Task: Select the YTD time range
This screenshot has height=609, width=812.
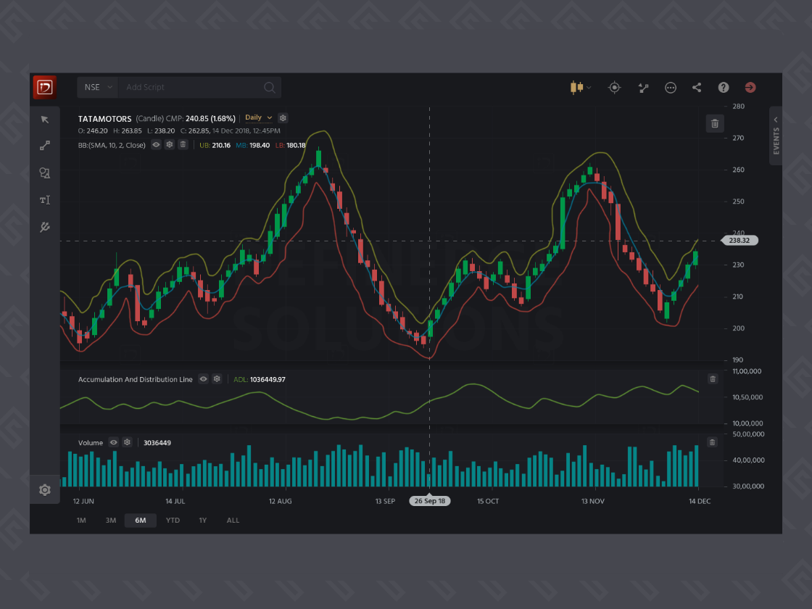Action: point(173,520)
